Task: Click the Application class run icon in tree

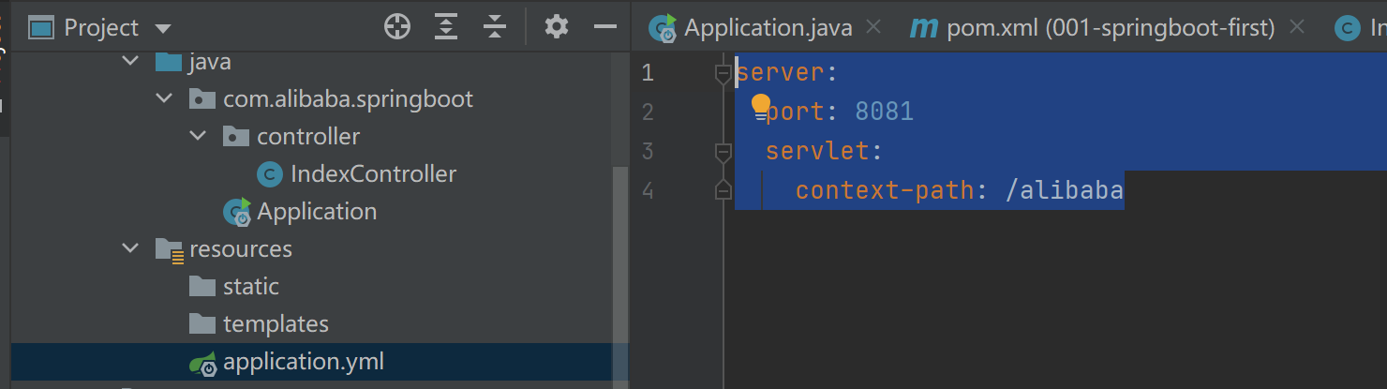Action: pyautogui.click(x=236, y=212)
